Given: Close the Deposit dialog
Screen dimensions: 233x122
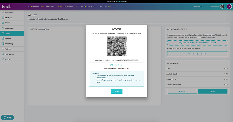Looking at the screenshot, I should pyautogui.click(x=117, y=91).
